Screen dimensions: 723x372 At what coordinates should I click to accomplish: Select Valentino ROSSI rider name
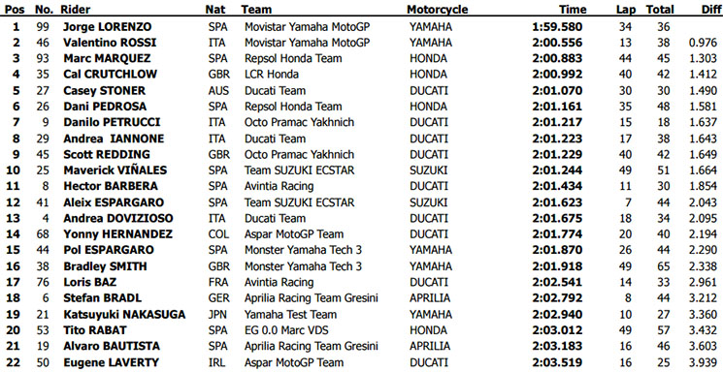[x=110, y=43]
